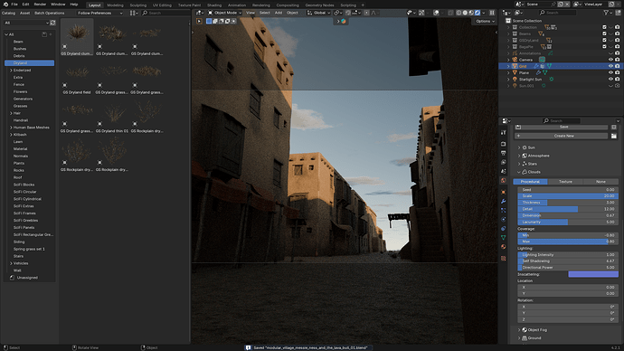Toggle exclude checkbox for GSDryLand collection
The height and width of the screenshot is (351, 624).
point(604,40)
